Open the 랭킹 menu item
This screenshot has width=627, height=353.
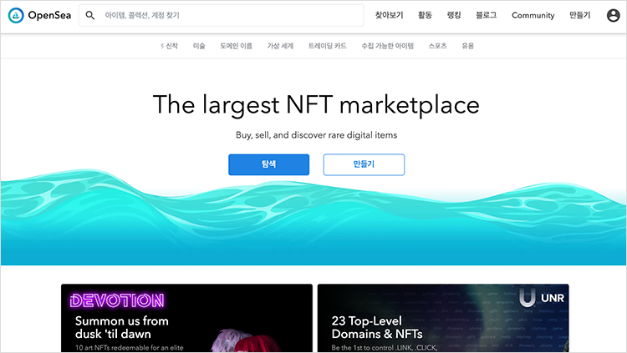click(454, 16)
